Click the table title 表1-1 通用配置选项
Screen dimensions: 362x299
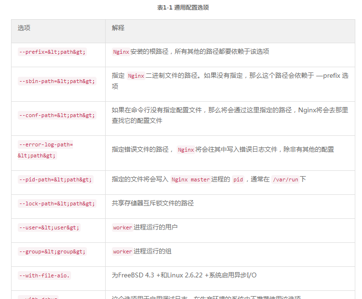tap(183, 8)
